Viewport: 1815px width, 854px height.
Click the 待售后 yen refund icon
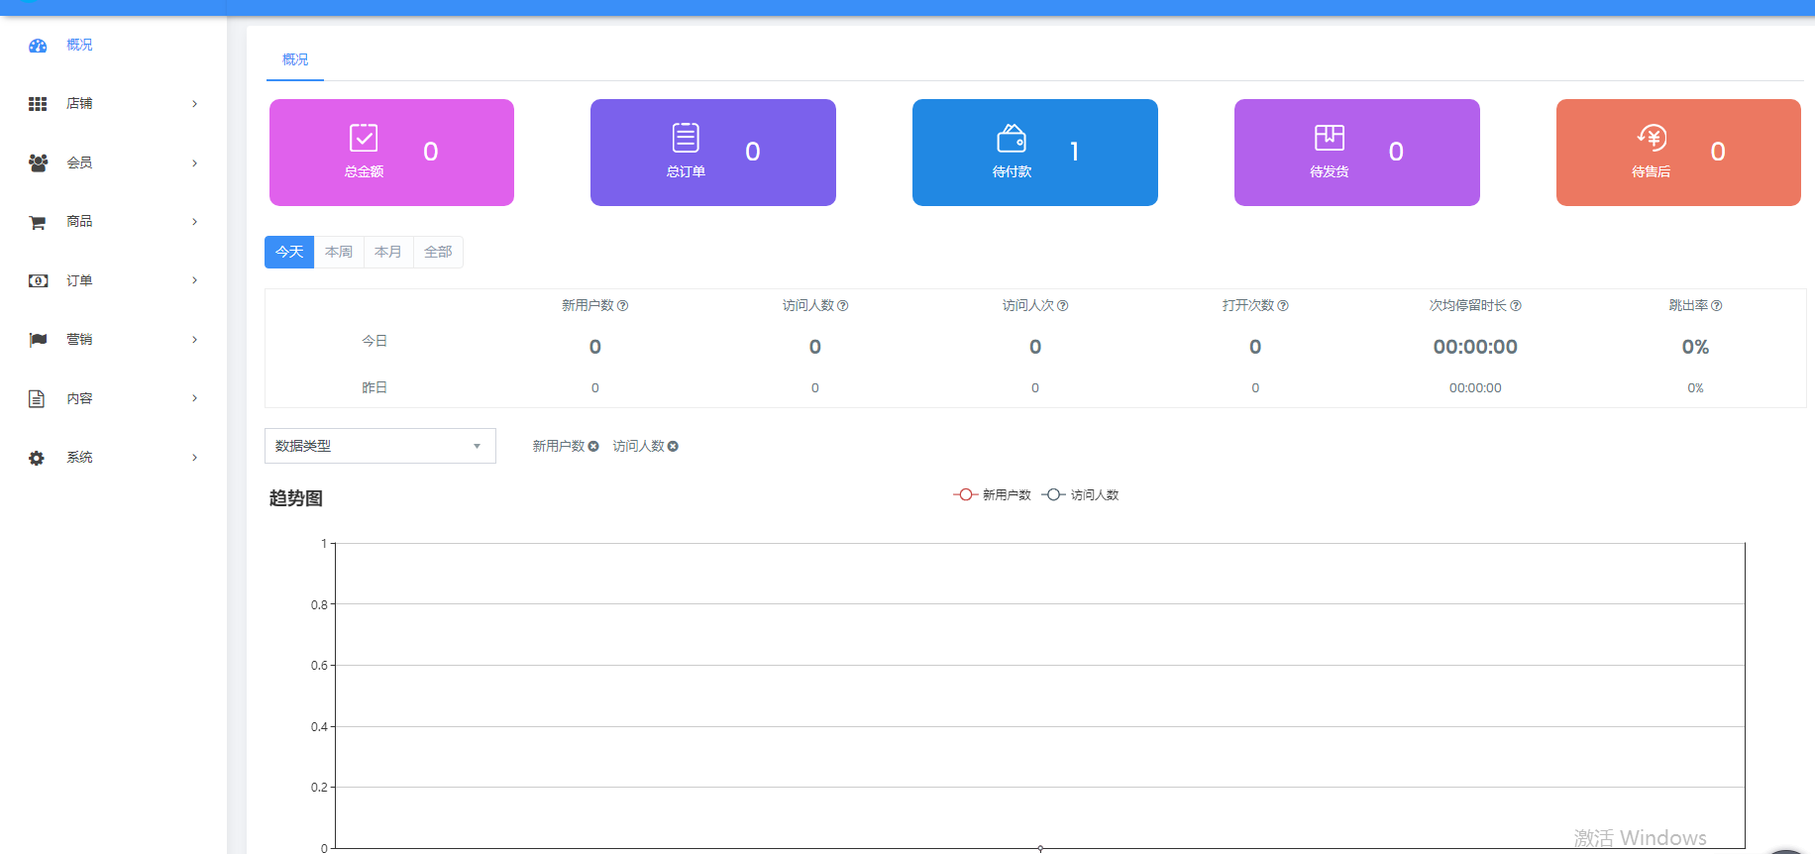(1652, 138)
